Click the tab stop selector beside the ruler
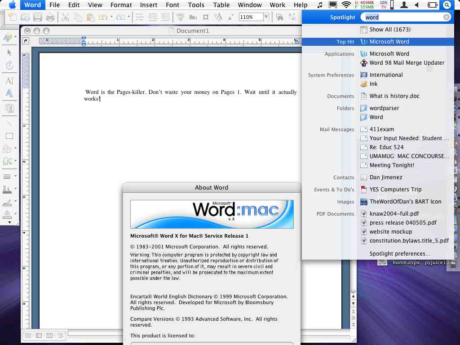The height and width of the screenshot is (345, 460). (26, 41)
